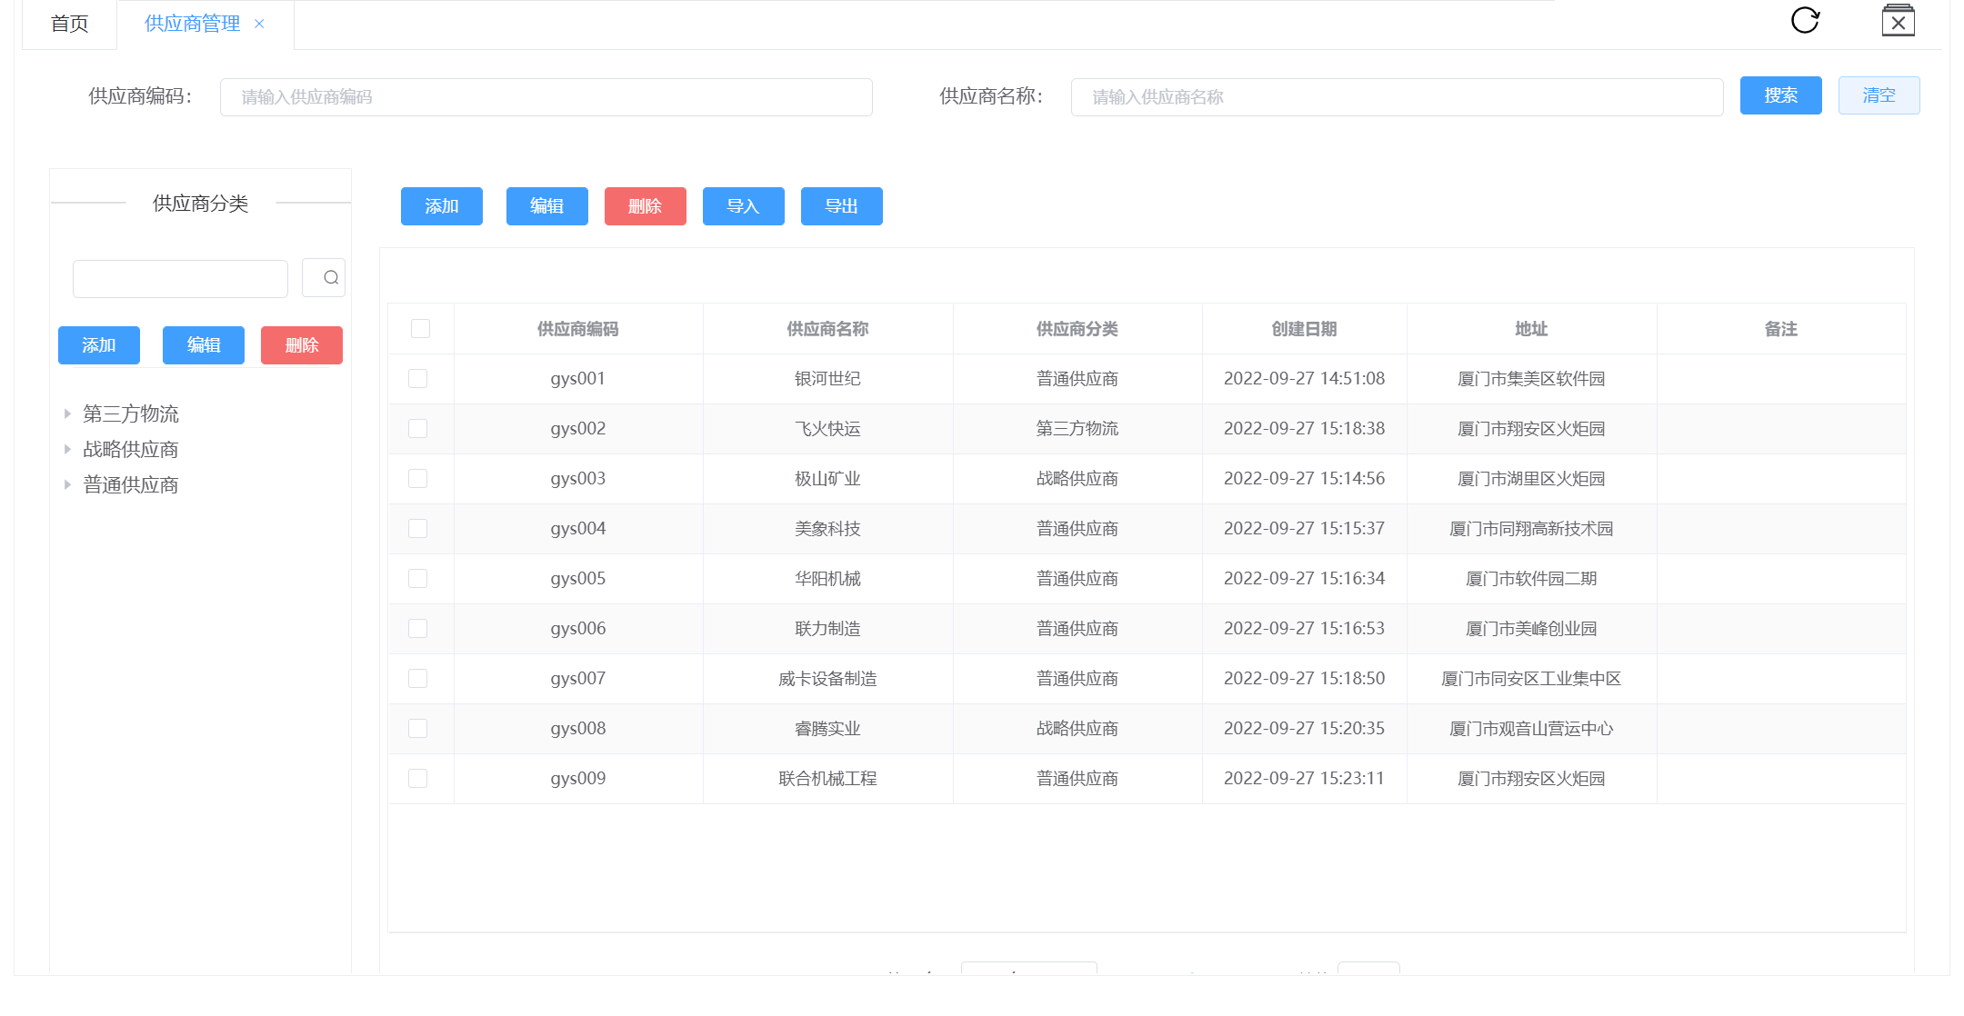Click the 供应商编码 input field

tap(546, 97)
